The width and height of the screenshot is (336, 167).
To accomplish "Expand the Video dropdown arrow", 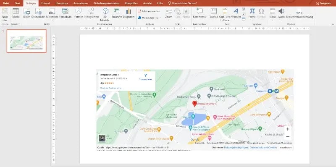I will tap(272, 20).
